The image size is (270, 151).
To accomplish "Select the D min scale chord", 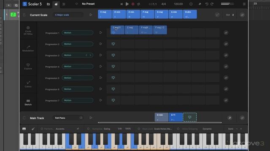I will (x=119, y=14).
